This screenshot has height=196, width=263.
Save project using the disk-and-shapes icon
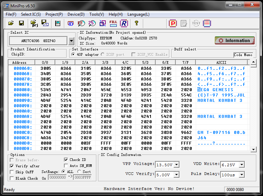(45, 23)
